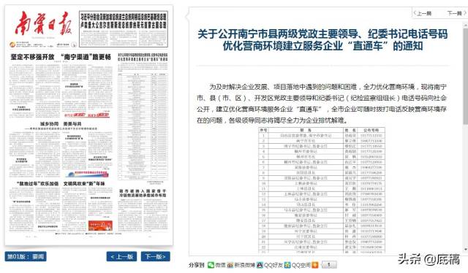
Task: Click the article scrollbar down arrow
Action: pos(465,250)
